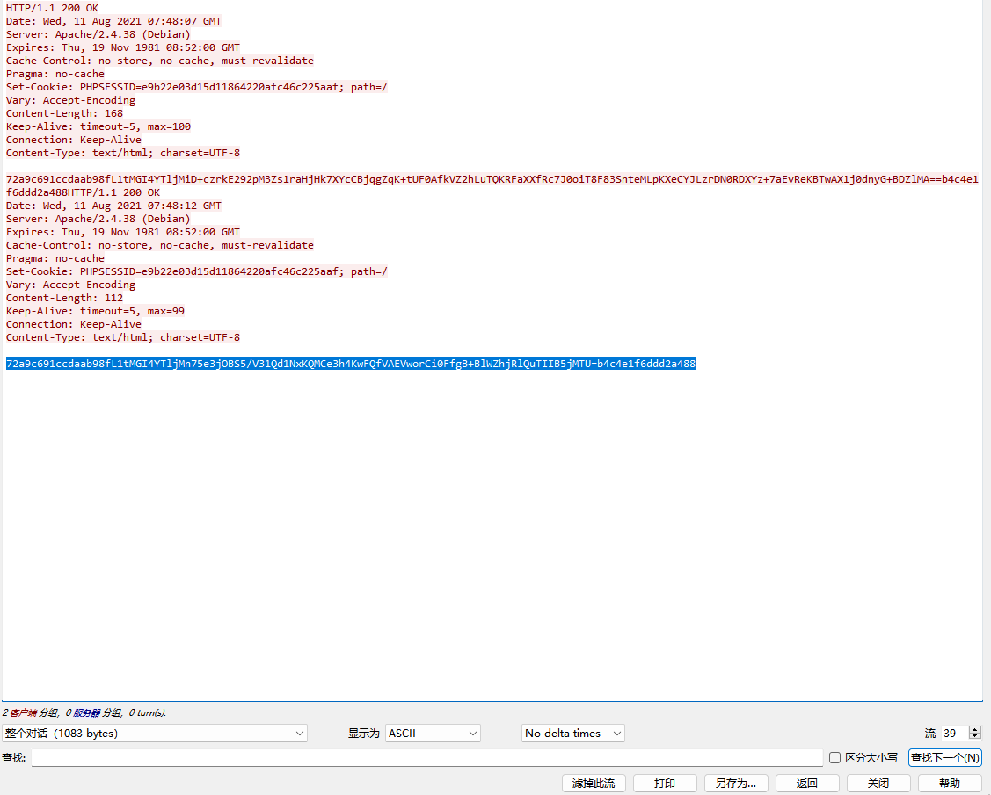The width and height of the screenshot is (991, 795).
Task: Expand the 显示为 ASCII format dropdown
Action: tap(433, 733)
